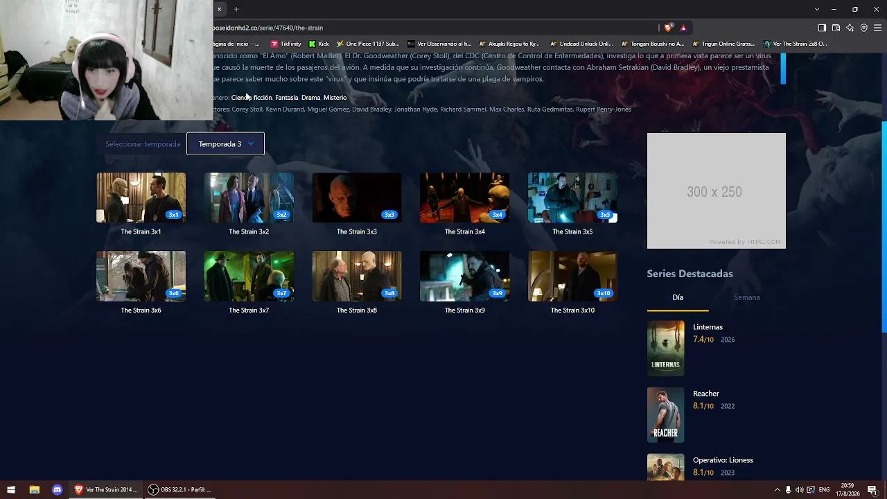Screen dimensions: 887x499
Task: Open the One Piece 1137 Sub bookmark
Action: [367, 44]
